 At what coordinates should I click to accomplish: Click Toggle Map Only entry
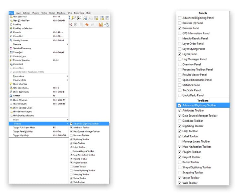[21, 135]
